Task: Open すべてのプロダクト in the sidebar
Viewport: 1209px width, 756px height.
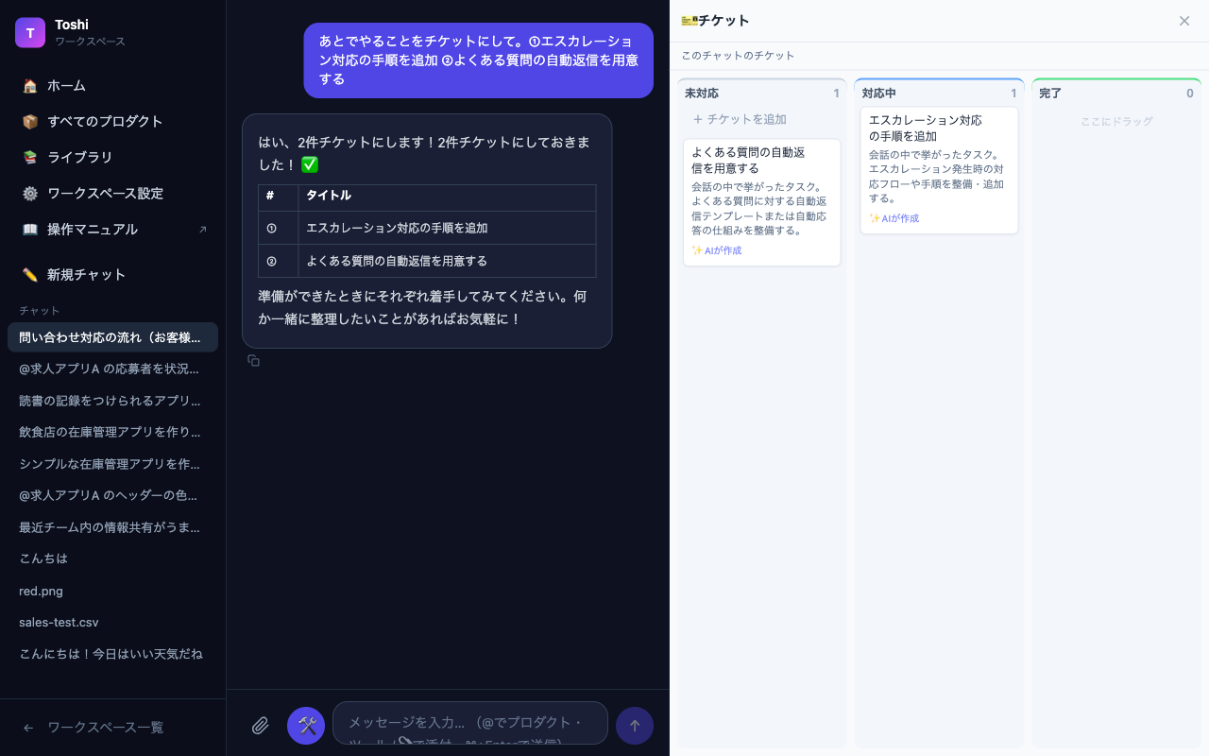Action: 113,121
